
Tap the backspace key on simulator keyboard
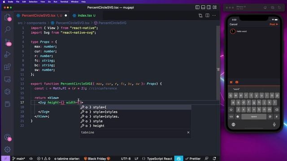point(277,110)
